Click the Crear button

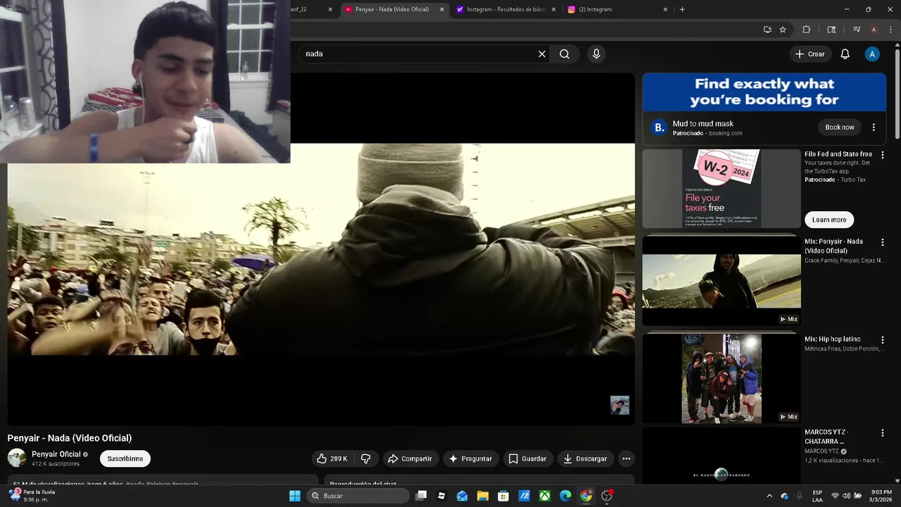coord(810,54)
